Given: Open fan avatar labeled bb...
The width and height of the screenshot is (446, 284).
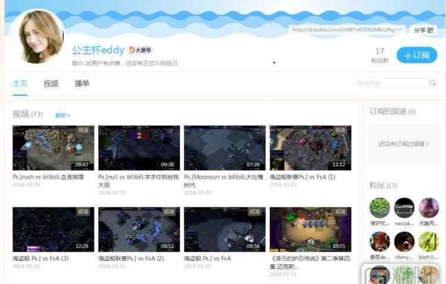Looking at the screenshot, I should pyautogui.click(x=429, y=242).
